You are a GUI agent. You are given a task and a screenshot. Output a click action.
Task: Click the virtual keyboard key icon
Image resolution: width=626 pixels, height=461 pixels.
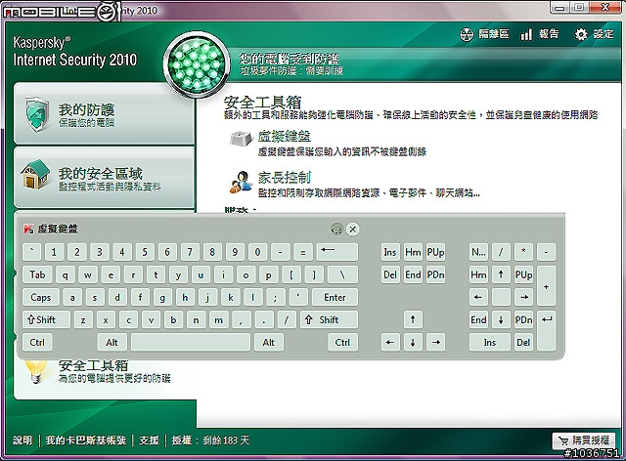[242, 138]
